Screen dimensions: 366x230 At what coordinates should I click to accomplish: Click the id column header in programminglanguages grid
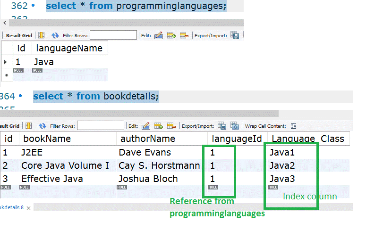[x=21, y=48]
